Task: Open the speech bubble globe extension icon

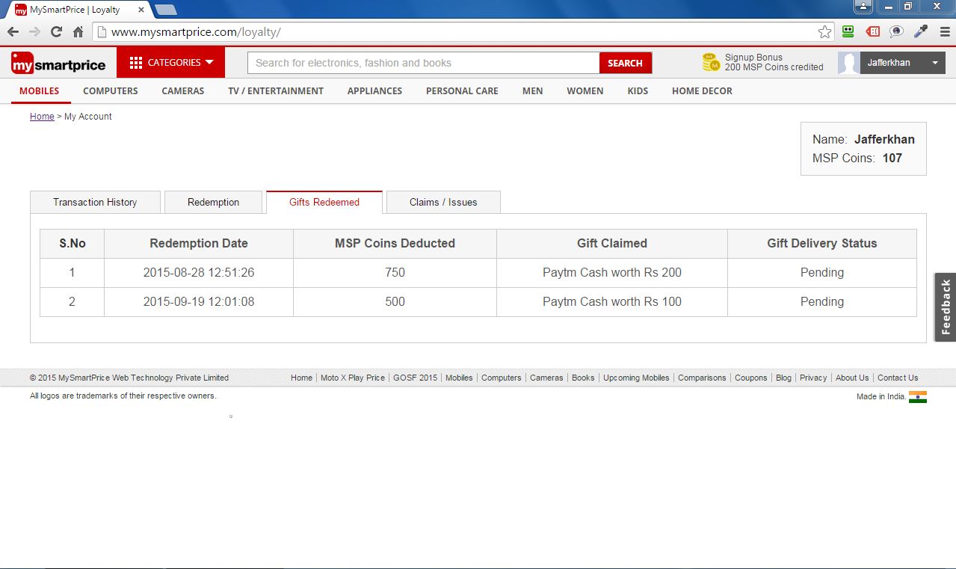Action: 896,31
